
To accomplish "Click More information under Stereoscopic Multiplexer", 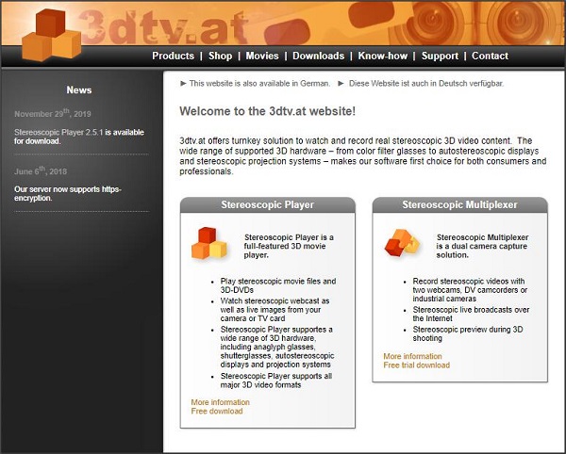I will point(412,356).
